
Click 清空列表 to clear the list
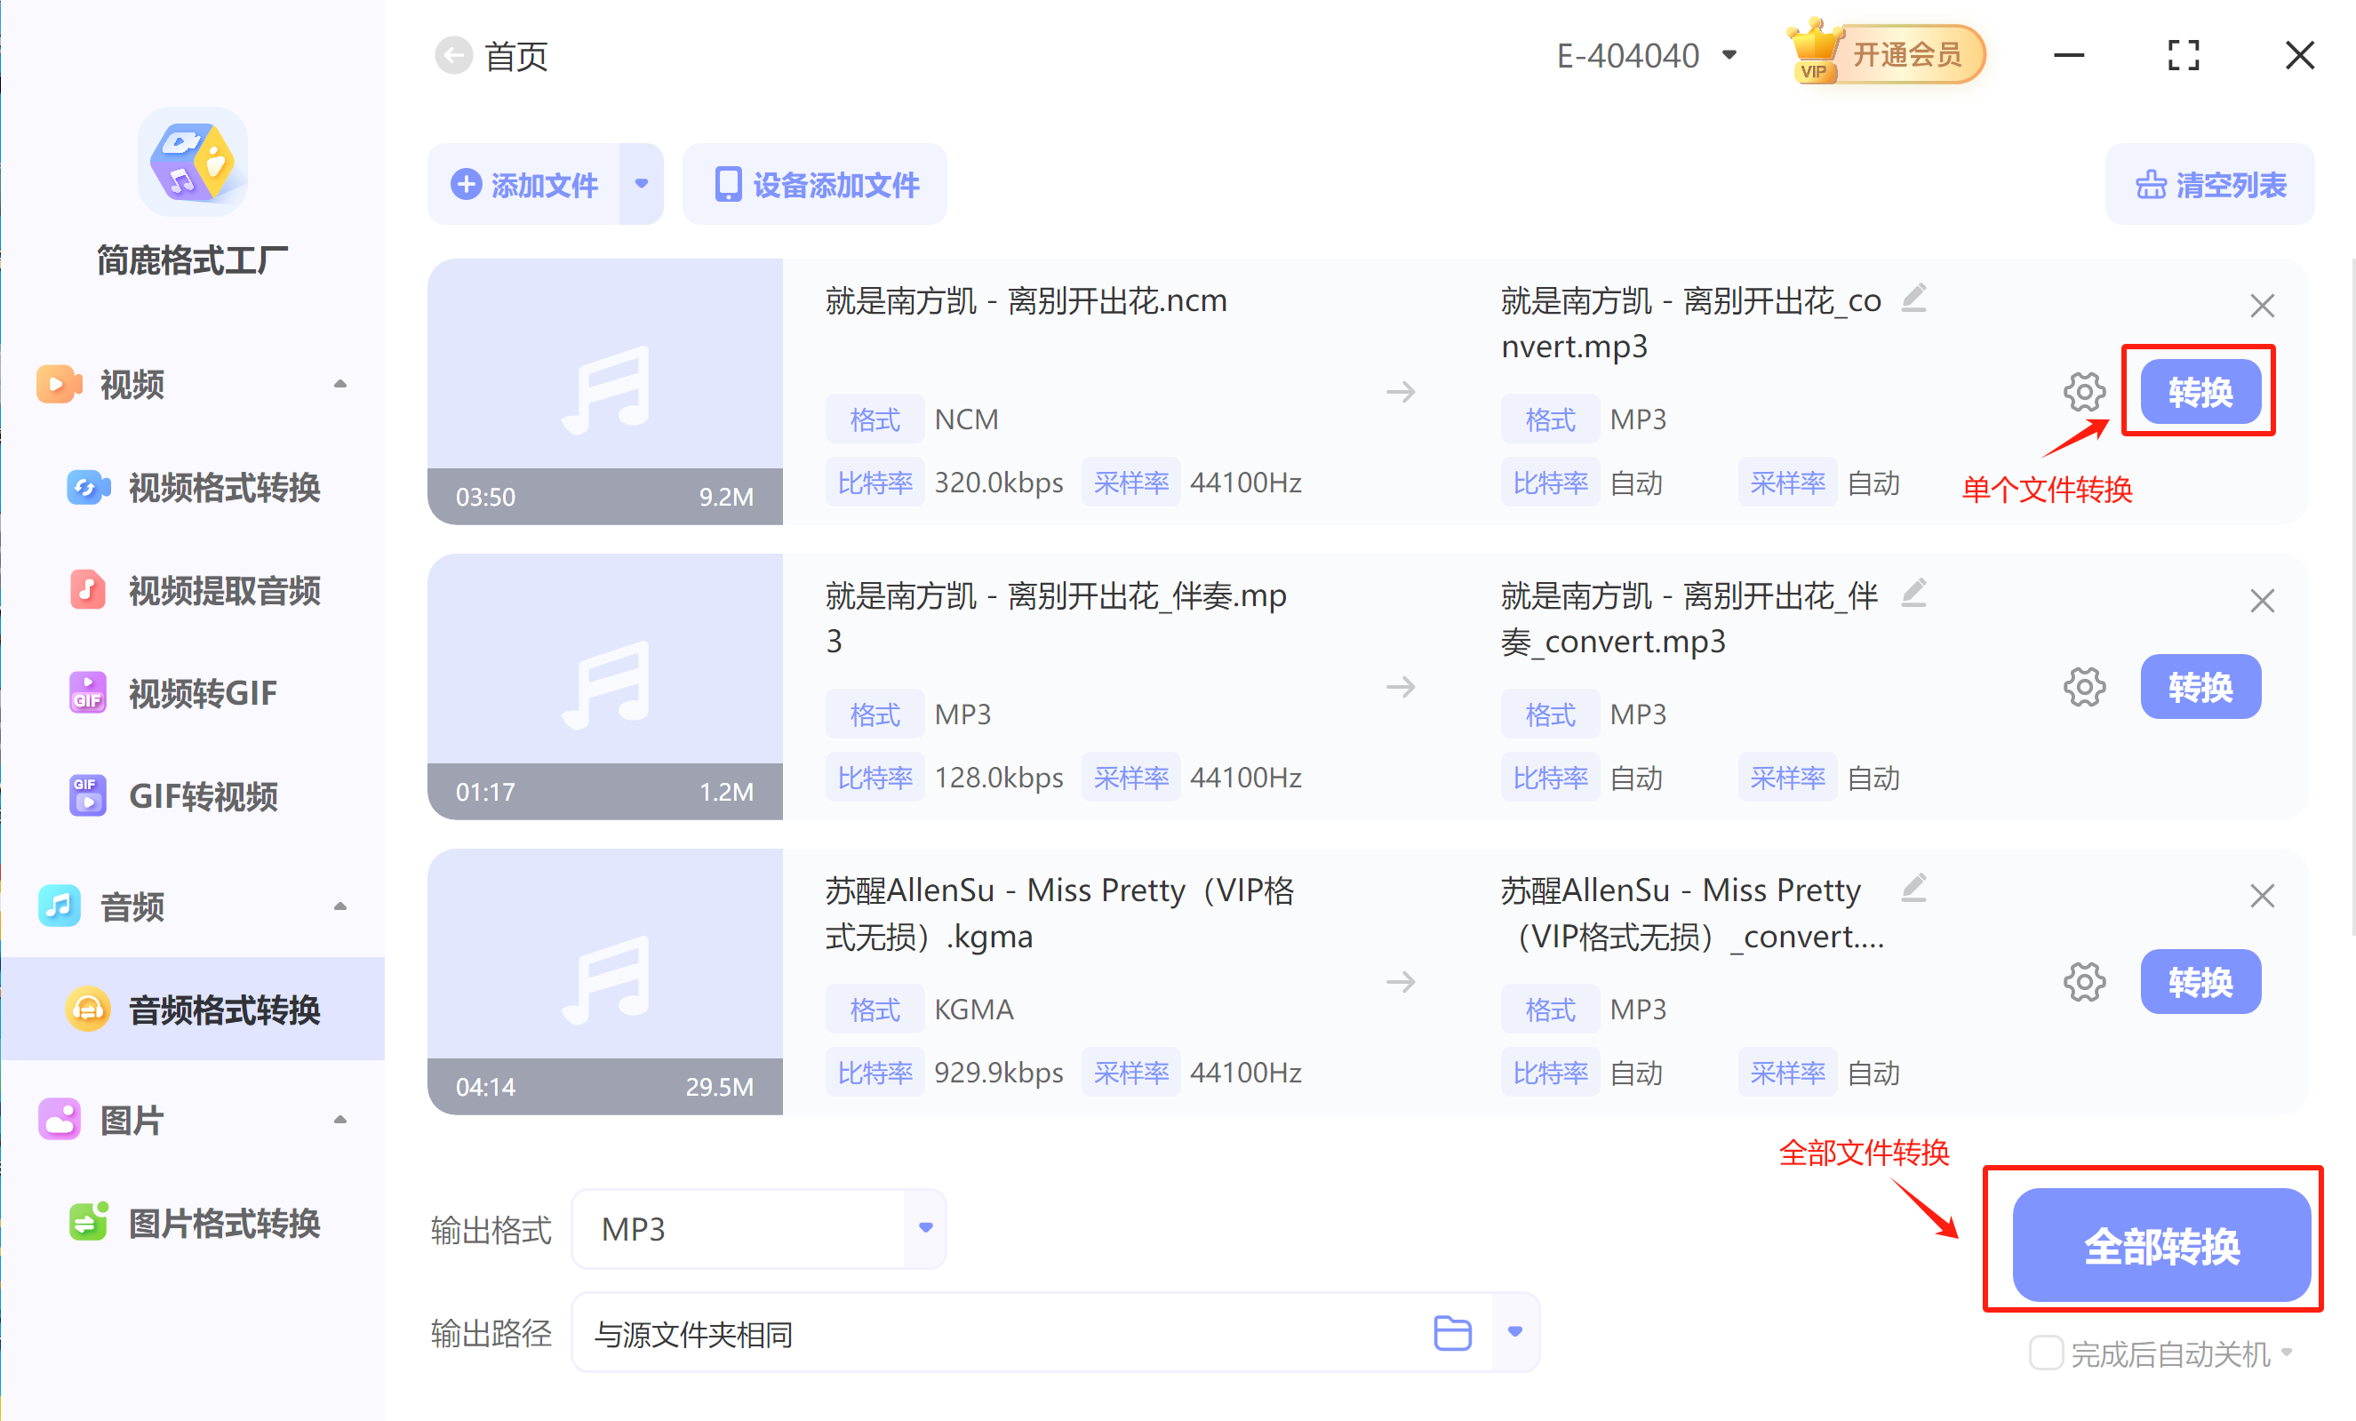[2209, 184]
